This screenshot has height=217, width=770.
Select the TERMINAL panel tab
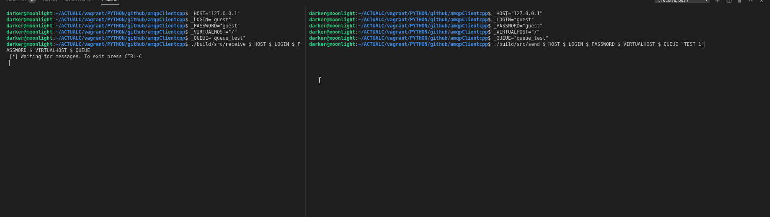(110, 1)
